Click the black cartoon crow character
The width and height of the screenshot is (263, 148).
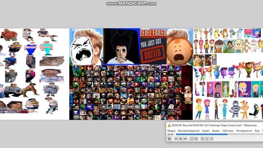[x=255, y=111]
